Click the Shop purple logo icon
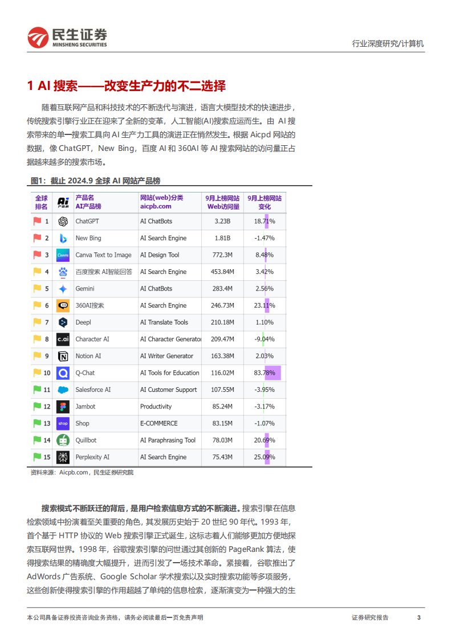The image size is (452, 639). [63, 424]
